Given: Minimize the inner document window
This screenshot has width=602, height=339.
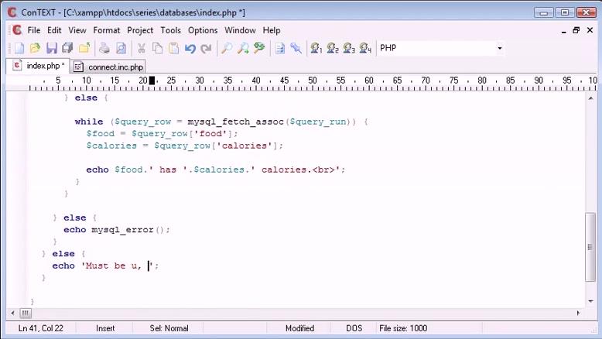Looking at the screenshot, I should point(563,30).
